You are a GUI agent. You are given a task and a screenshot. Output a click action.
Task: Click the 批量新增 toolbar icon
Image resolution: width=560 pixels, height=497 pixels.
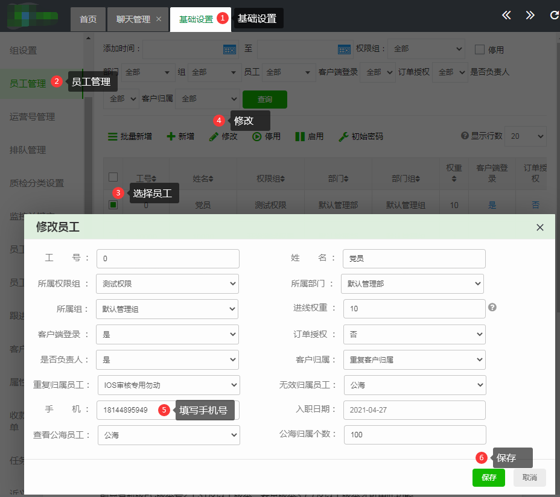[113, 137]
